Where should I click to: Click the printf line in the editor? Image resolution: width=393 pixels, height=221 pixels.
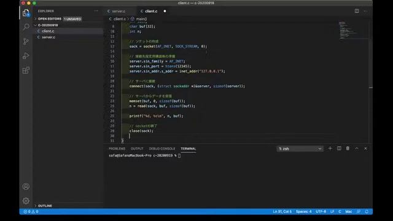[x=156, y=116]
